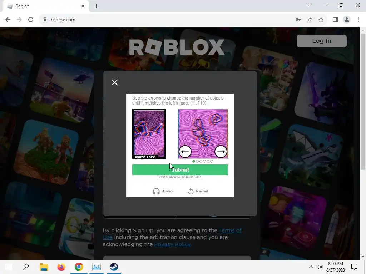Open Windows taskbar search
366x274 pixels.
tap(26, 267)
